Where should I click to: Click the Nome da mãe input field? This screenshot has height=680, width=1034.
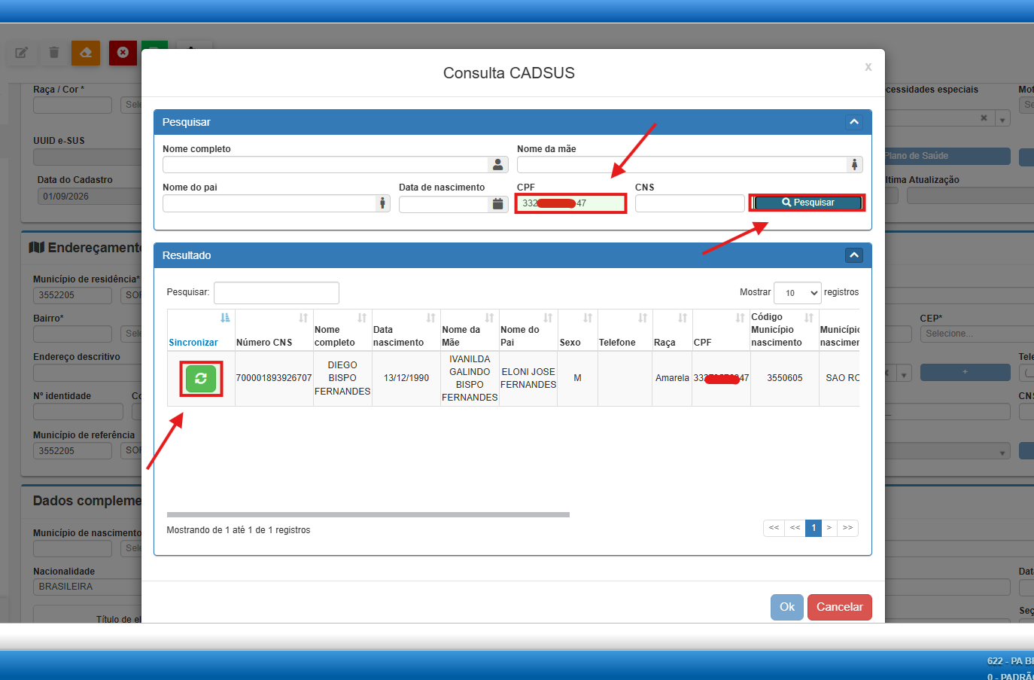(682, 164)
